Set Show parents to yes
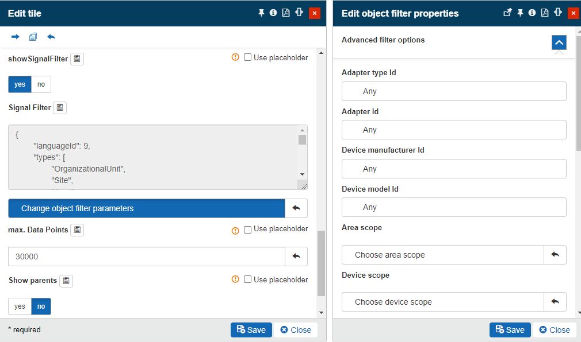Image resolution: width=581 pixels, height=342 pixels. (x=20, y=306)
